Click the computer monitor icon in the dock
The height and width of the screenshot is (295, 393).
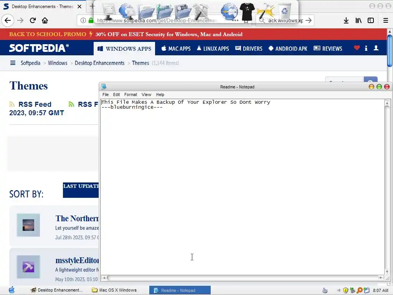coord(109,11)
